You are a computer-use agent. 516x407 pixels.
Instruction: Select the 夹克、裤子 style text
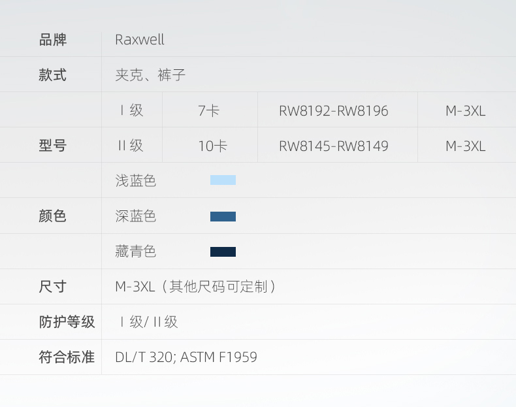tap(150, 75)
